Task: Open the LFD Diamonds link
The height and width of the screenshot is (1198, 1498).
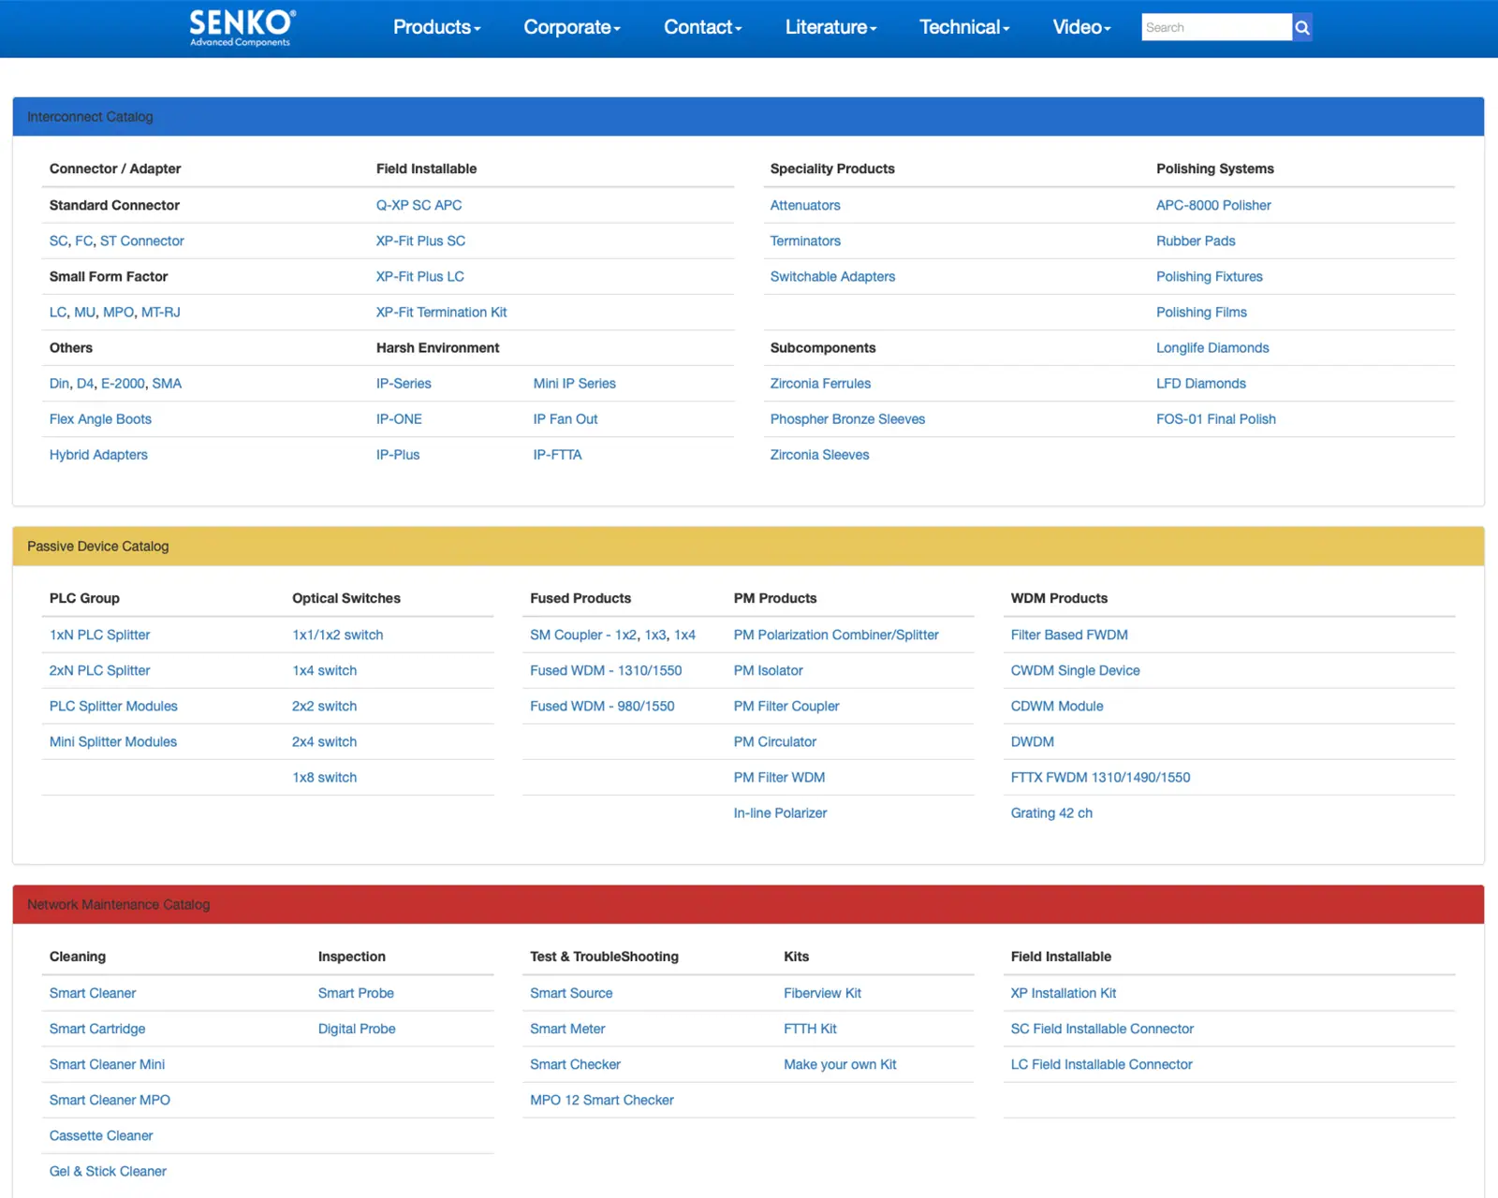Action: 1201,383
